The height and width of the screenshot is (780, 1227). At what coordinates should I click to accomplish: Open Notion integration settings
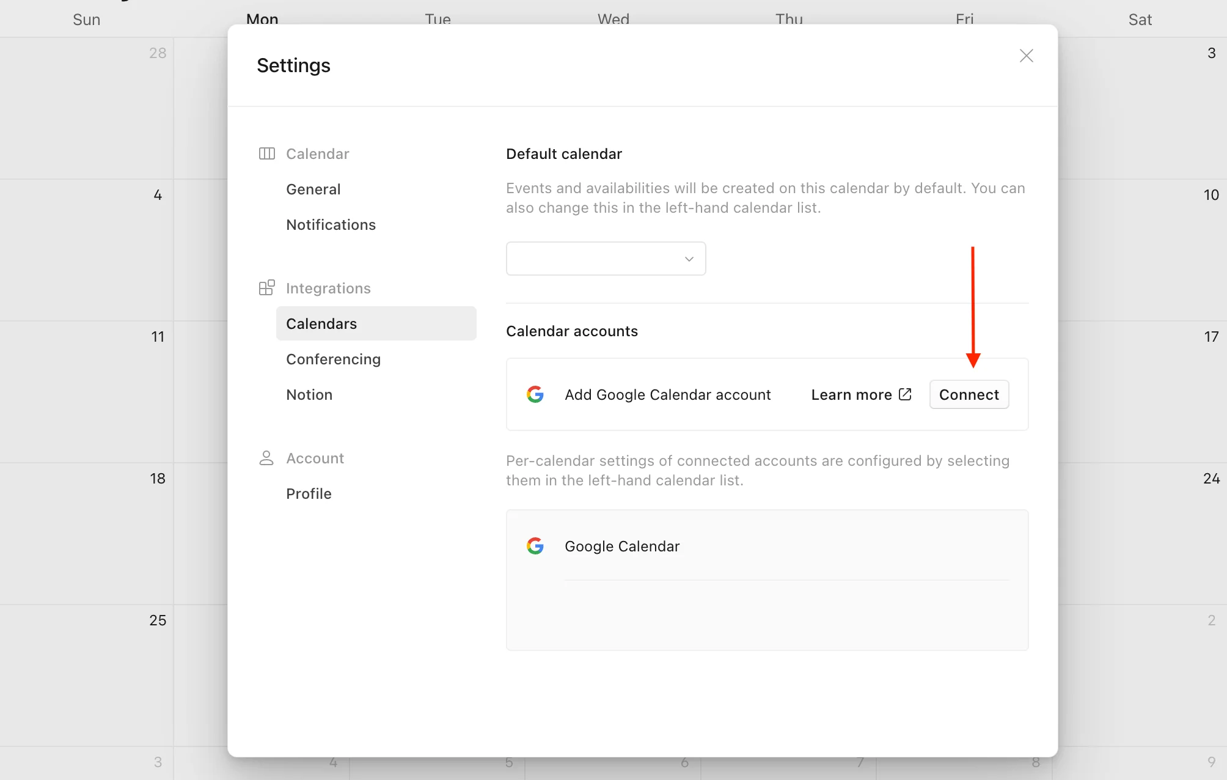309,395
